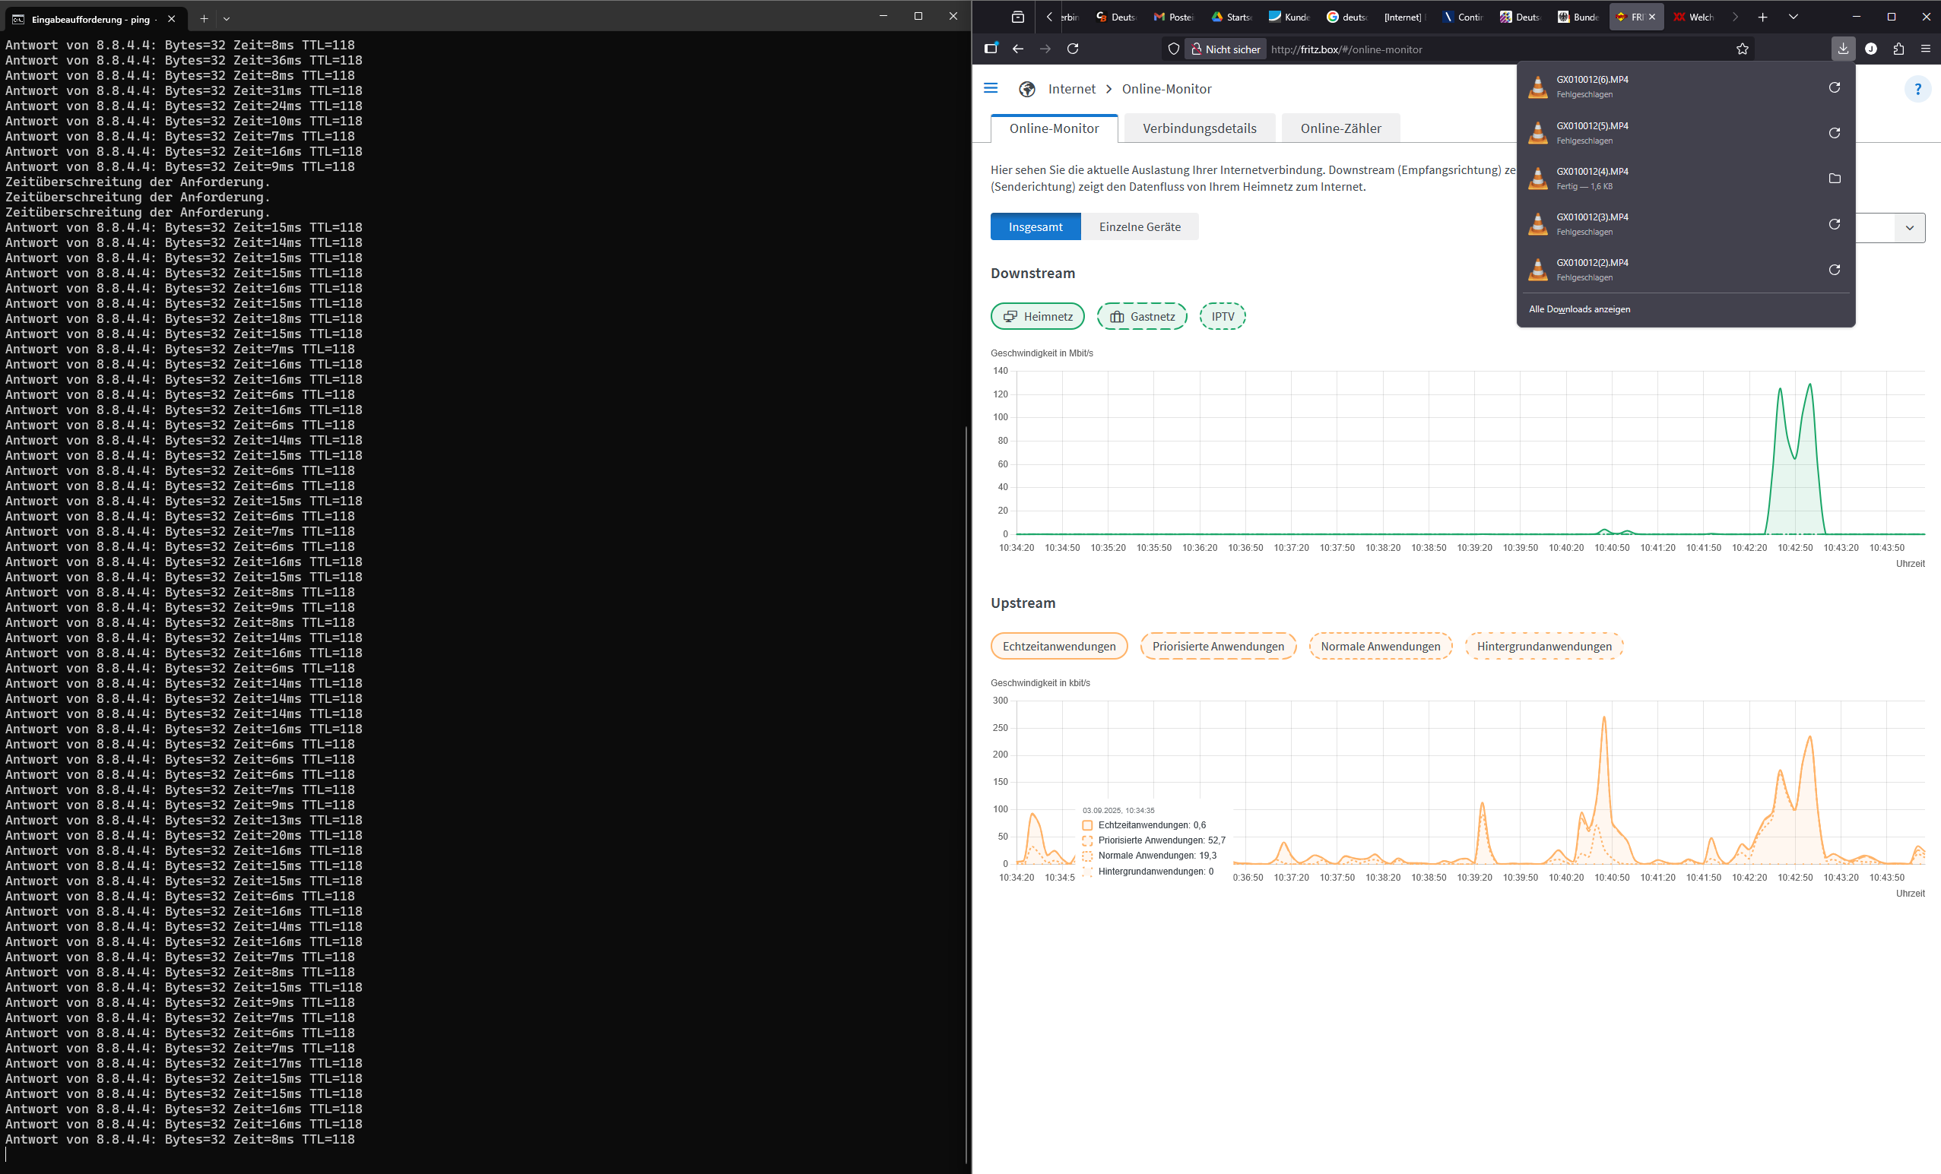Toggle the Heimnetz downstream series
Viewport: 1941px width, 1174px height.
coord(1038,317)
